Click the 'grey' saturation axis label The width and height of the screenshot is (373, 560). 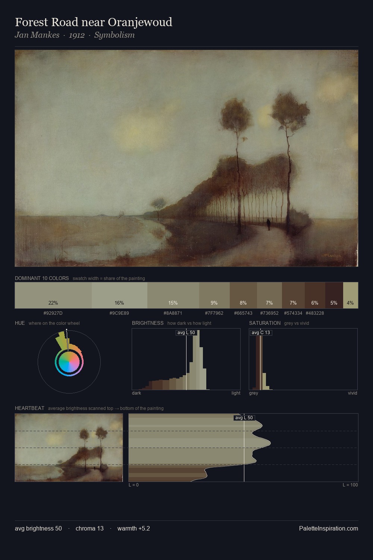(x=254, y=393)
